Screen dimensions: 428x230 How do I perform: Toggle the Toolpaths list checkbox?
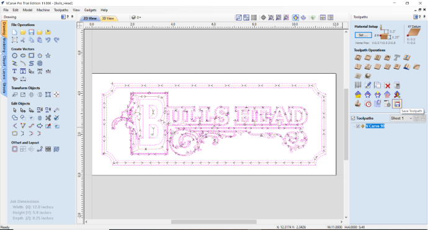click(353, 118)
